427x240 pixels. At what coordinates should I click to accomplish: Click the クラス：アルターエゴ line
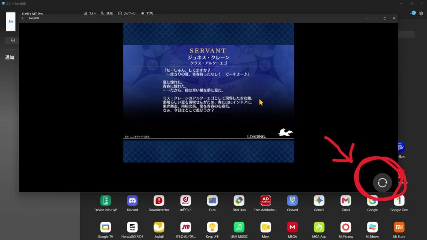208,63
